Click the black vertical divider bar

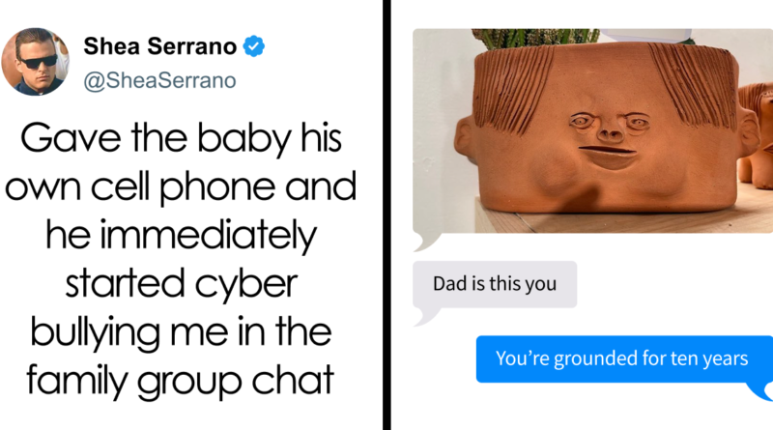pos(386,215)
